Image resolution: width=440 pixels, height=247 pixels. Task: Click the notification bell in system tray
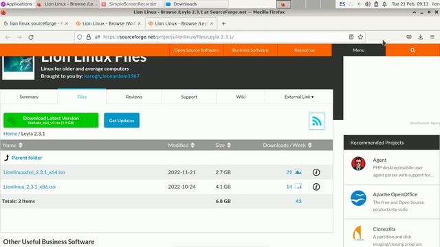click(x=385, y=4)
